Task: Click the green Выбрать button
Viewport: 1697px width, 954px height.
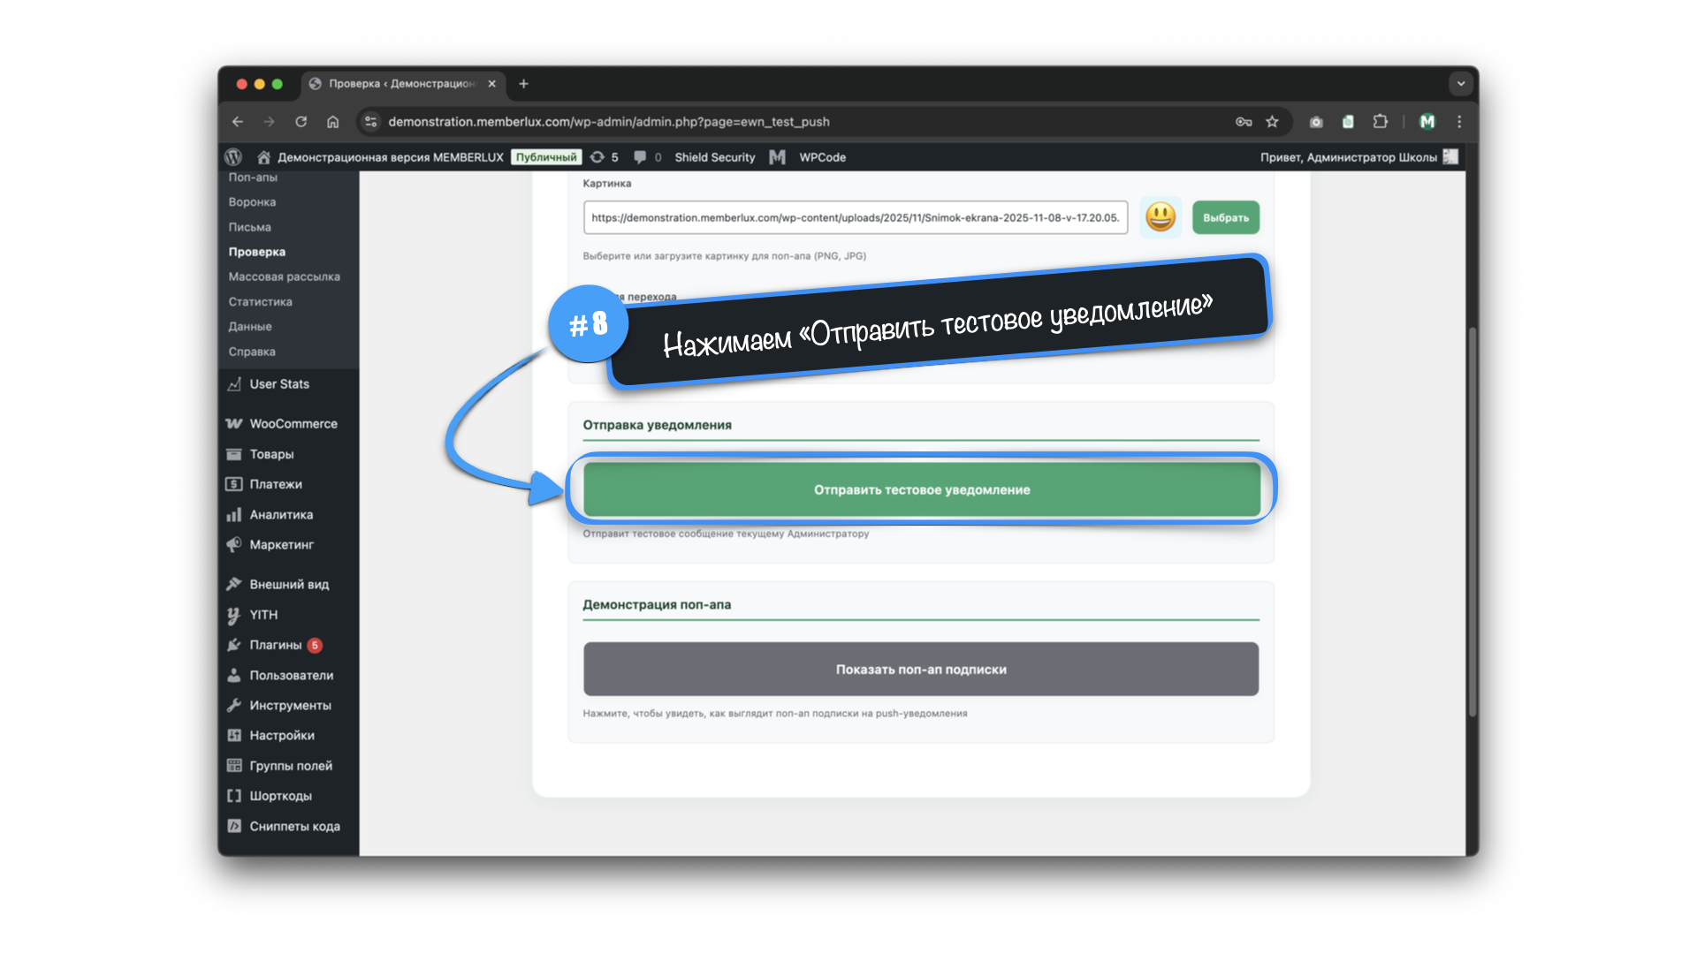Action: point(1225,217)
